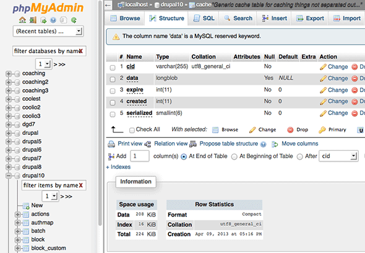Click the red Drop icon for data row
Image resolution: width=365 pixels, height=253 pixels.
pyautogui.click(x=354, y=79)
